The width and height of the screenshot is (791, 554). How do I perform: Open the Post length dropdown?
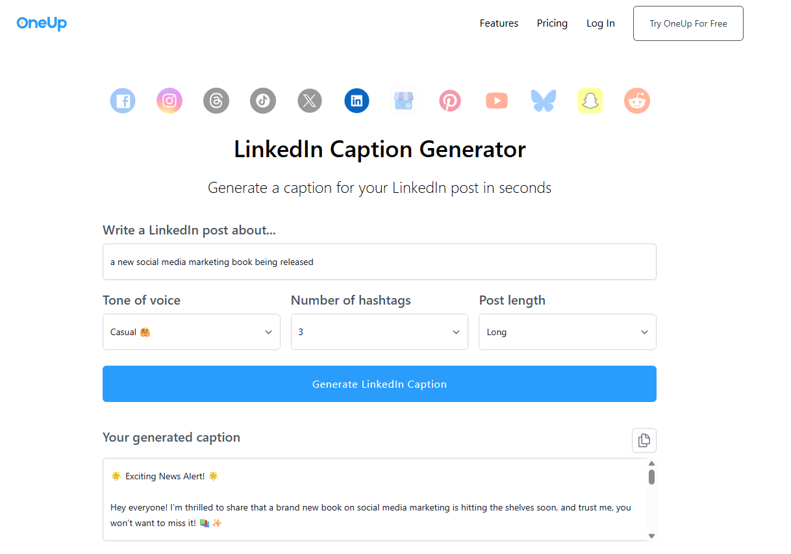click(567, 332)
